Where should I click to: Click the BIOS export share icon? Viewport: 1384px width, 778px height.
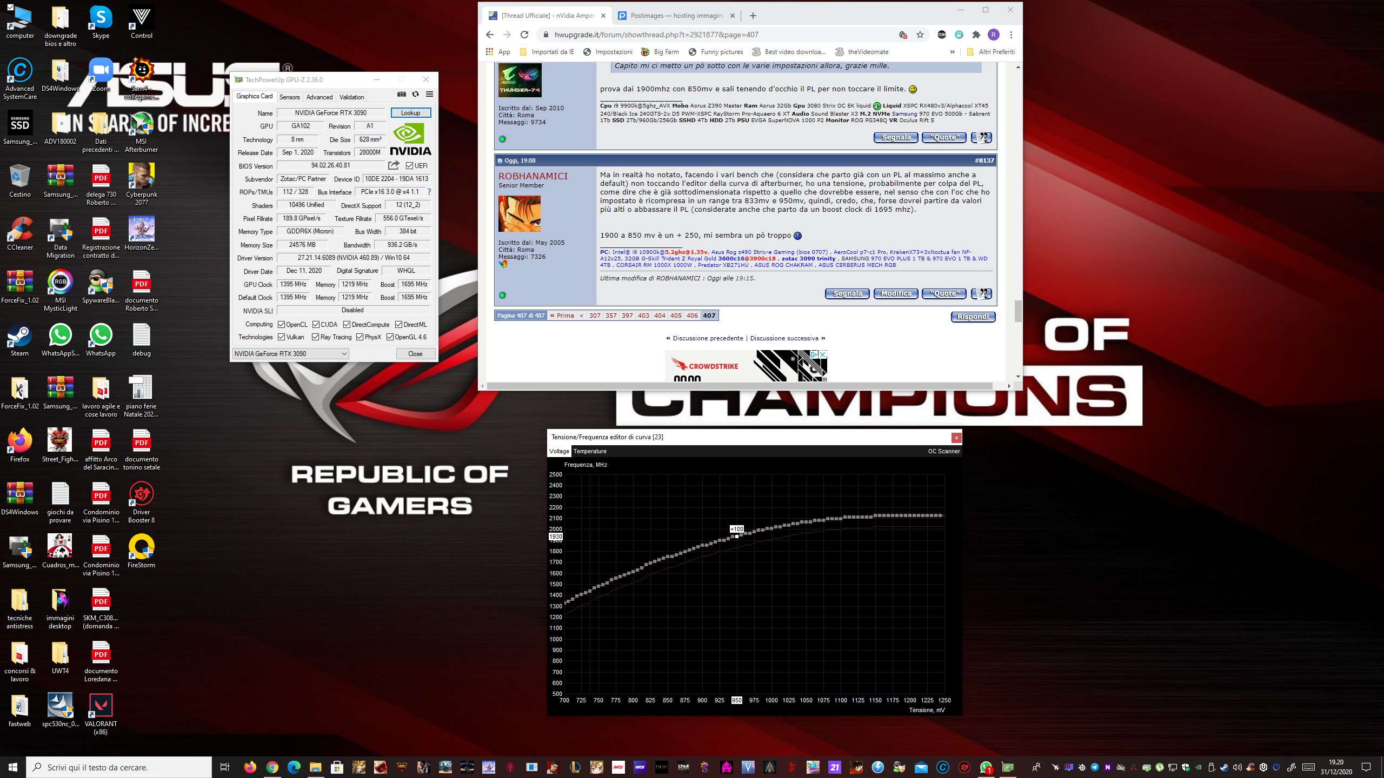(394, 165)
